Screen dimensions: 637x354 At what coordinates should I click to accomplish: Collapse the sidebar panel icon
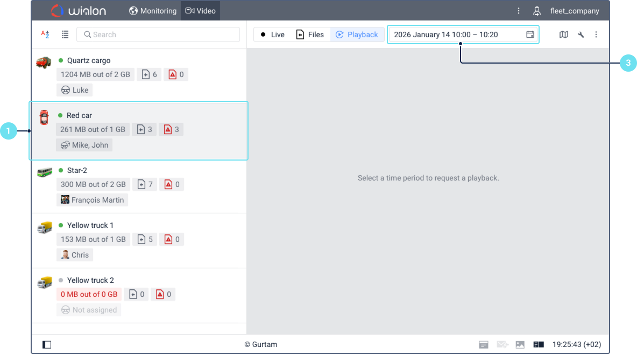tap(47, 344)
